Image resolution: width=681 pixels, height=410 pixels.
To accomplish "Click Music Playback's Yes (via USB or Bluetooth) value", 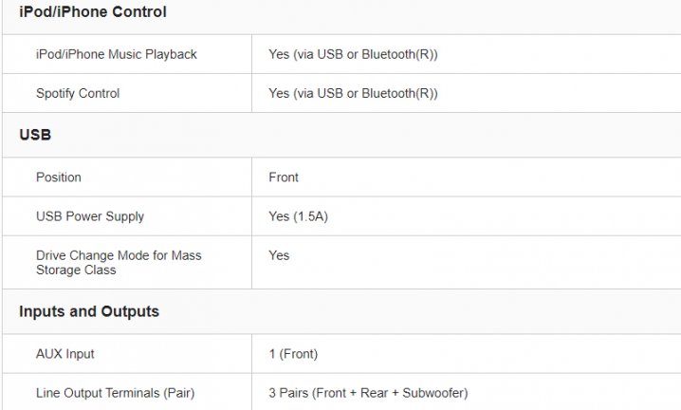I will pos(353,54).
